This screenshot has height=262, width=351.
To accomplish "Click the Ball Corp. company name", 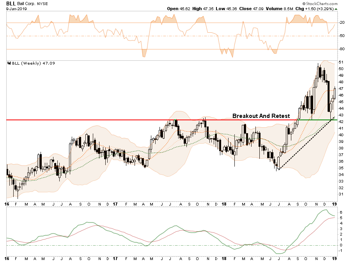I will pyautogui.click(x=26, y=4).
